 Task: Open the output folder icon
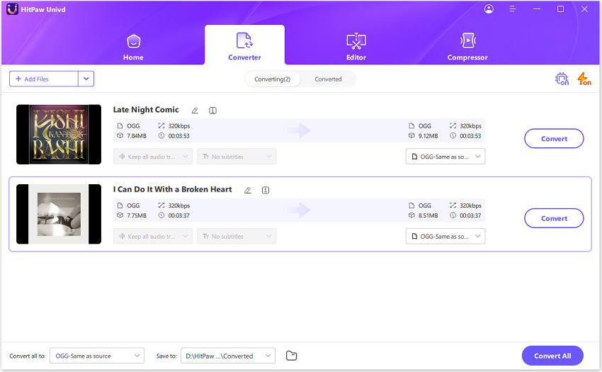[291, 356]
